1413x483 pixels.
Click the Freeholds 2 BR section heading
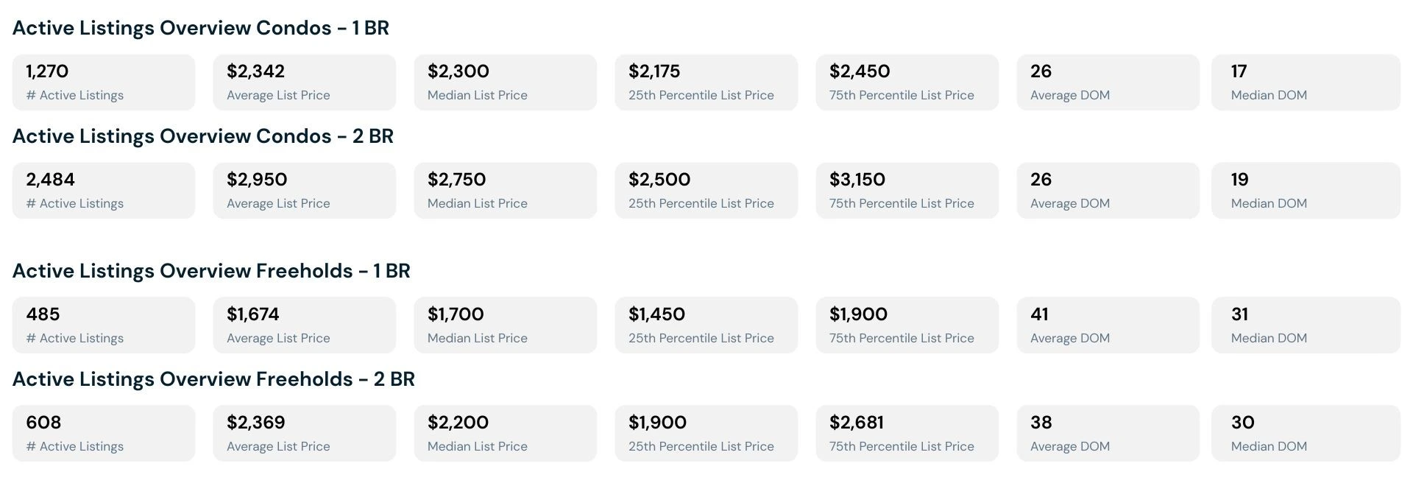213,379
